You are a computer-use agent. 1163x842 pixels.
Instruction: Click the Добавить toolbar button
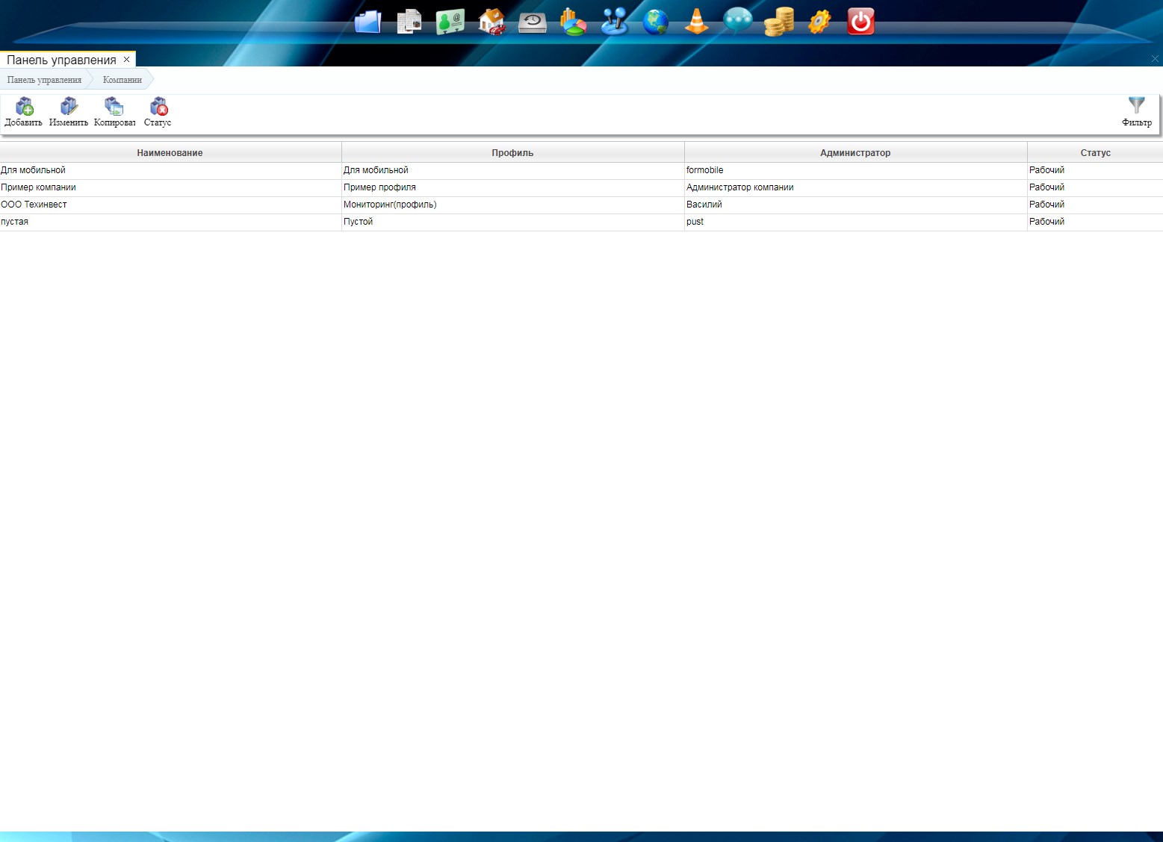click(24, 112)
